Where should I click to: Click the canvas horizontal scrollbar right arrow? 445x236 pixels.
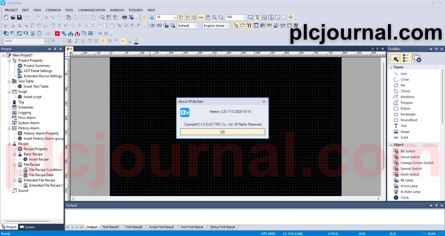point(379,199)
